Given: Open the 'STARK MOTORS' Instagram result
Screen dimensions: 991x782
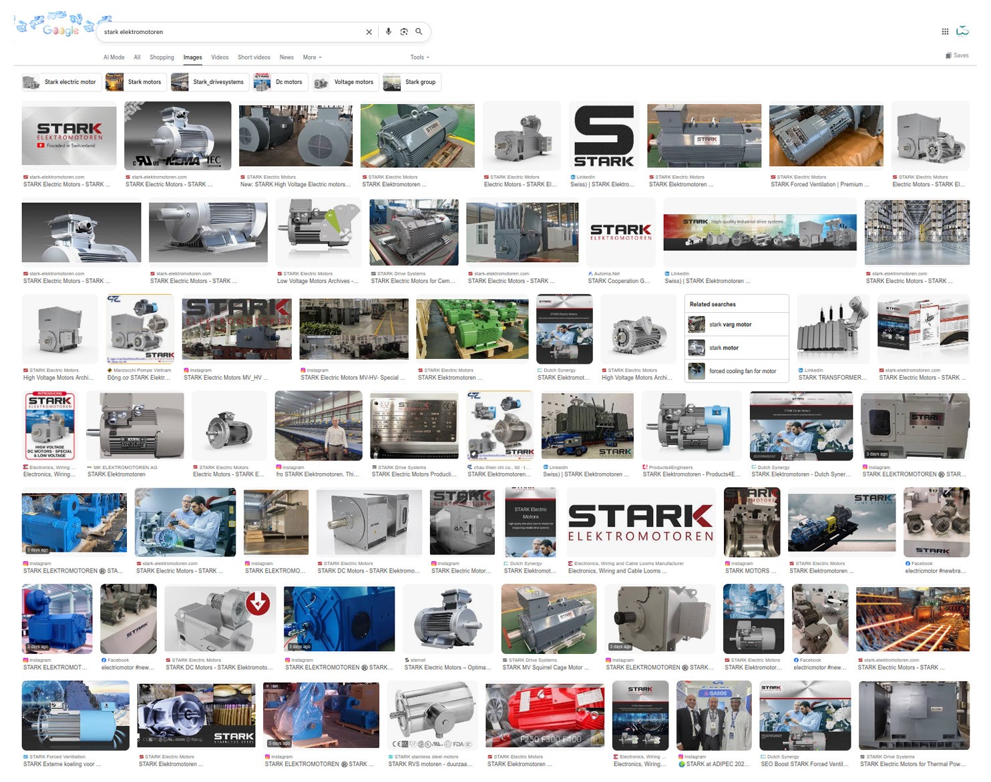Looking at the screenshot, I should click(x=751, y=571).
